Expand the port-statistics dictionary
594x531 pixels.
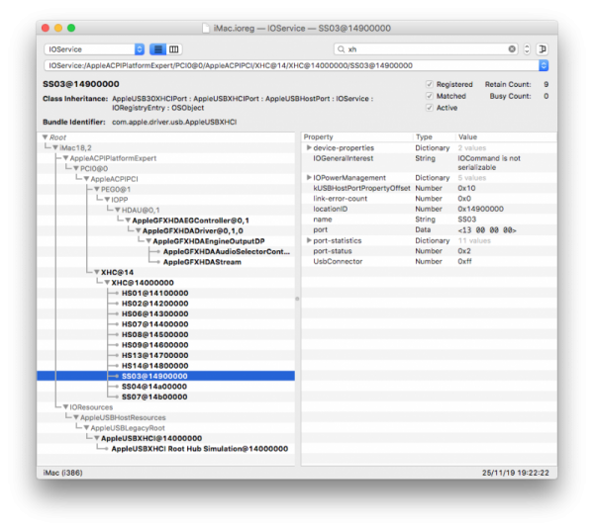(x=309, y=240)
